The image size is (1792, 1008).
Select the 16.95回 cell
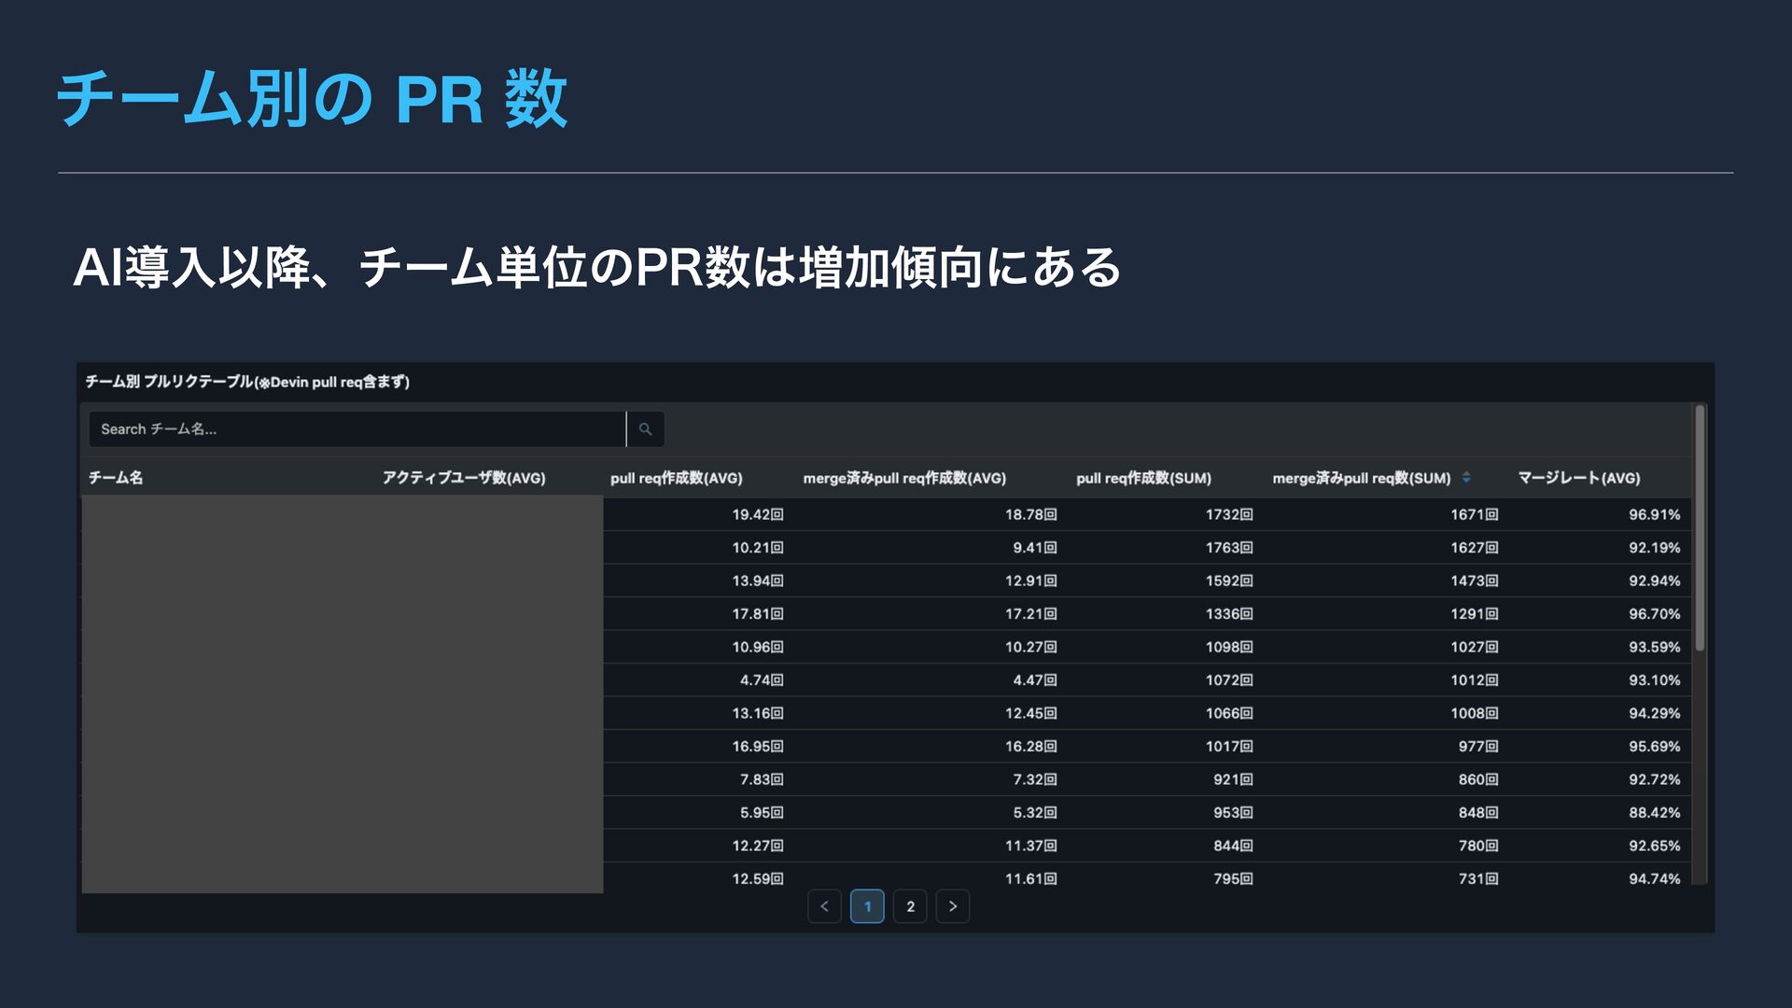[758, 747]
